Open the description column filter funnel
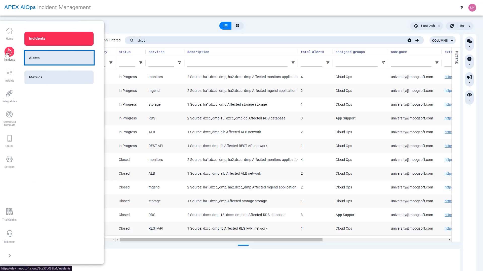 (x=293, y=63)
